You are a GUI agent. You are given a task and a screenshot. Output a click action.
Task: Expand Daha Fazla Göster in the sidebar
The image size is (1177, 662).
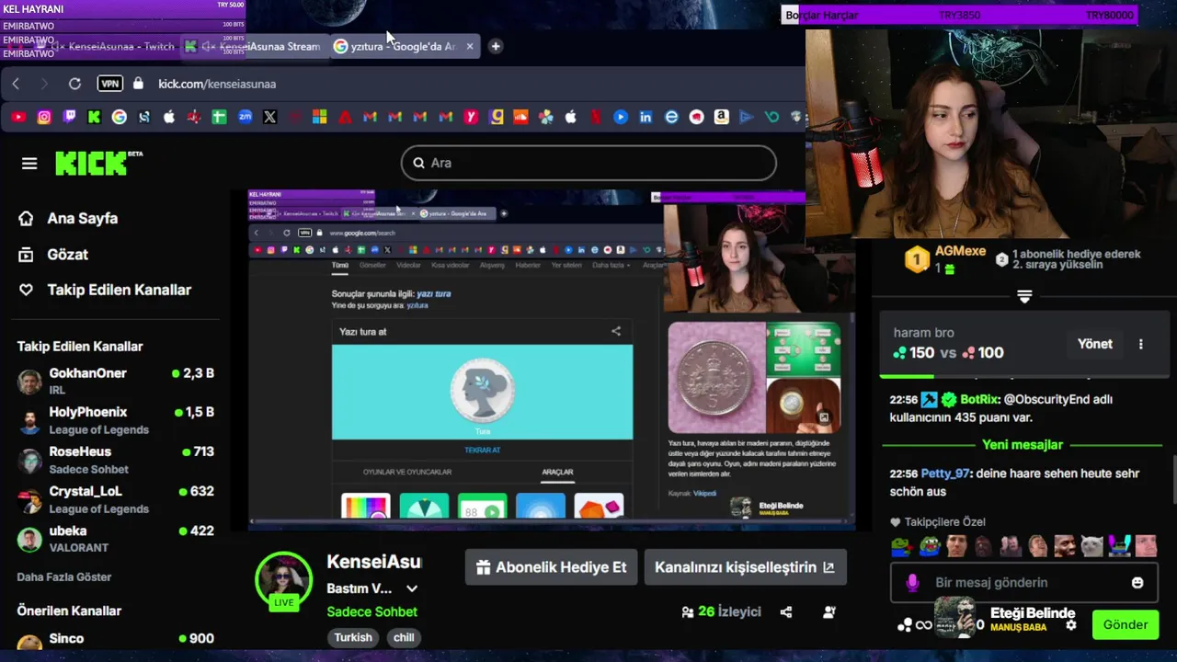tap(63, 576)
